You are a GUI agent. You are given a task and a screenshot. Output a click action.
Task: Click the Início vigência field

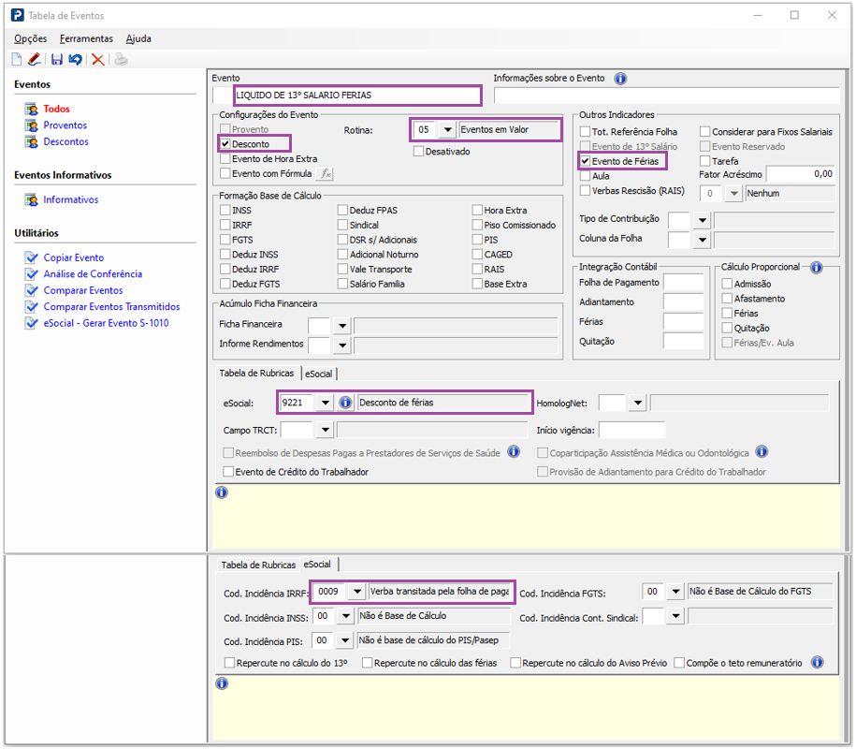pos(631,430)
